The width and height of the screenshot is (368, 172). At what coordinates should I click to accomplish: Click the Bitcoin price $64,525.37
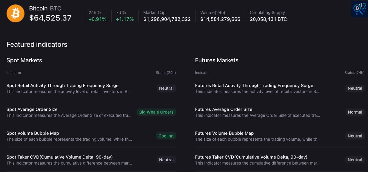point(50,18)
